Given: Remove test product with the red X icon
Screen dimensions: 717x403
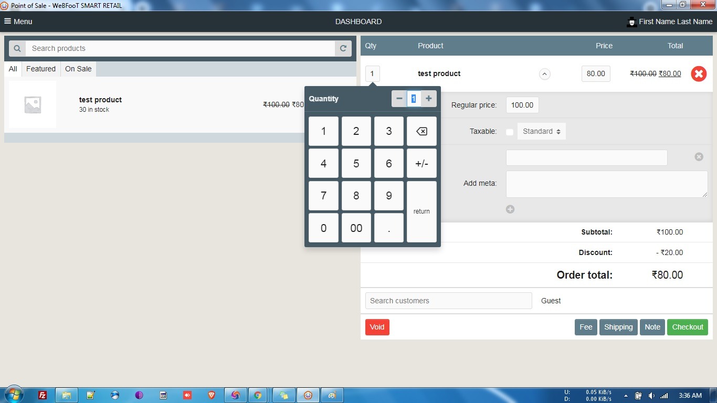Looking at the screenshot, I should [x=698, y=74].
